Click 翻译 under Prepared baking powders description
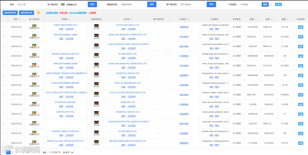This screenshot has width=308, height=155. (x=217, y=87)
